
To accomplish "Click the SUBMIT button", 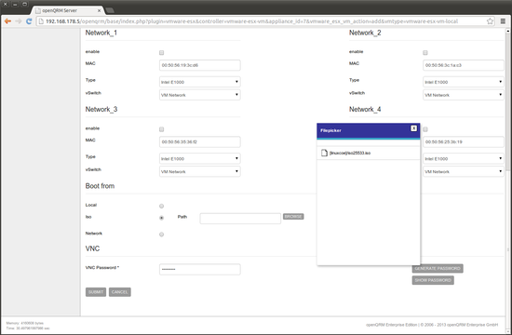I will click(x=96, y=292).
